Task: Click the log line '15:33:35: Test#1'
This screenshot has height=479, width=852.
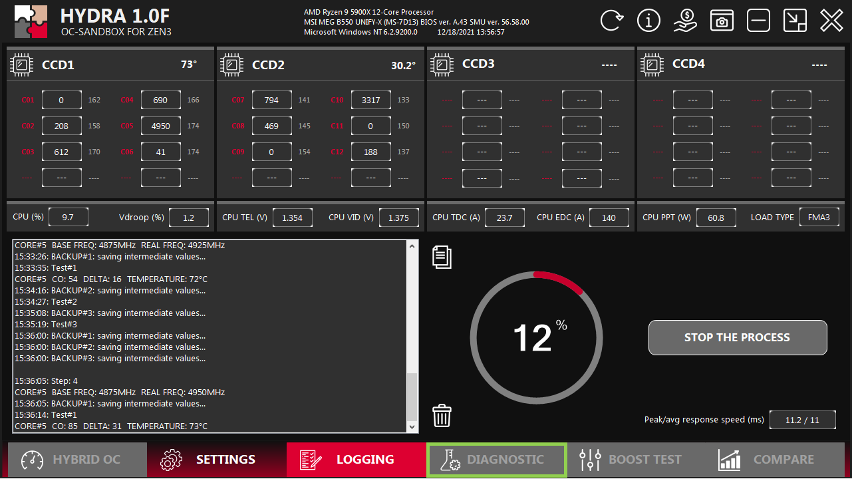Action: coord(46,268)
